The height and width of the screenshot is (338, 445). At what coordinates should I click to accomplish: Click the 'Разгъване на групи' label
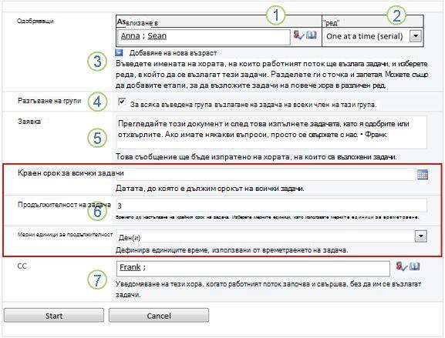click(x=49, y=101)
